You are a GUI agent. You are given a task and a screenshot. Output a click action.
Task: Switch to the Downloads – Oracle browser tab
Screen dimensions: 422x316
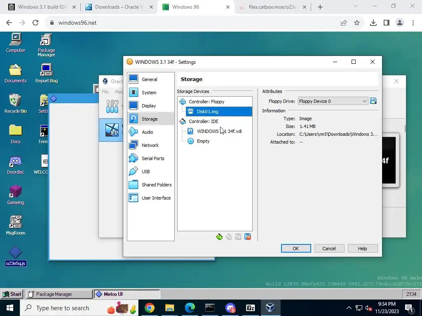point(119,7)
